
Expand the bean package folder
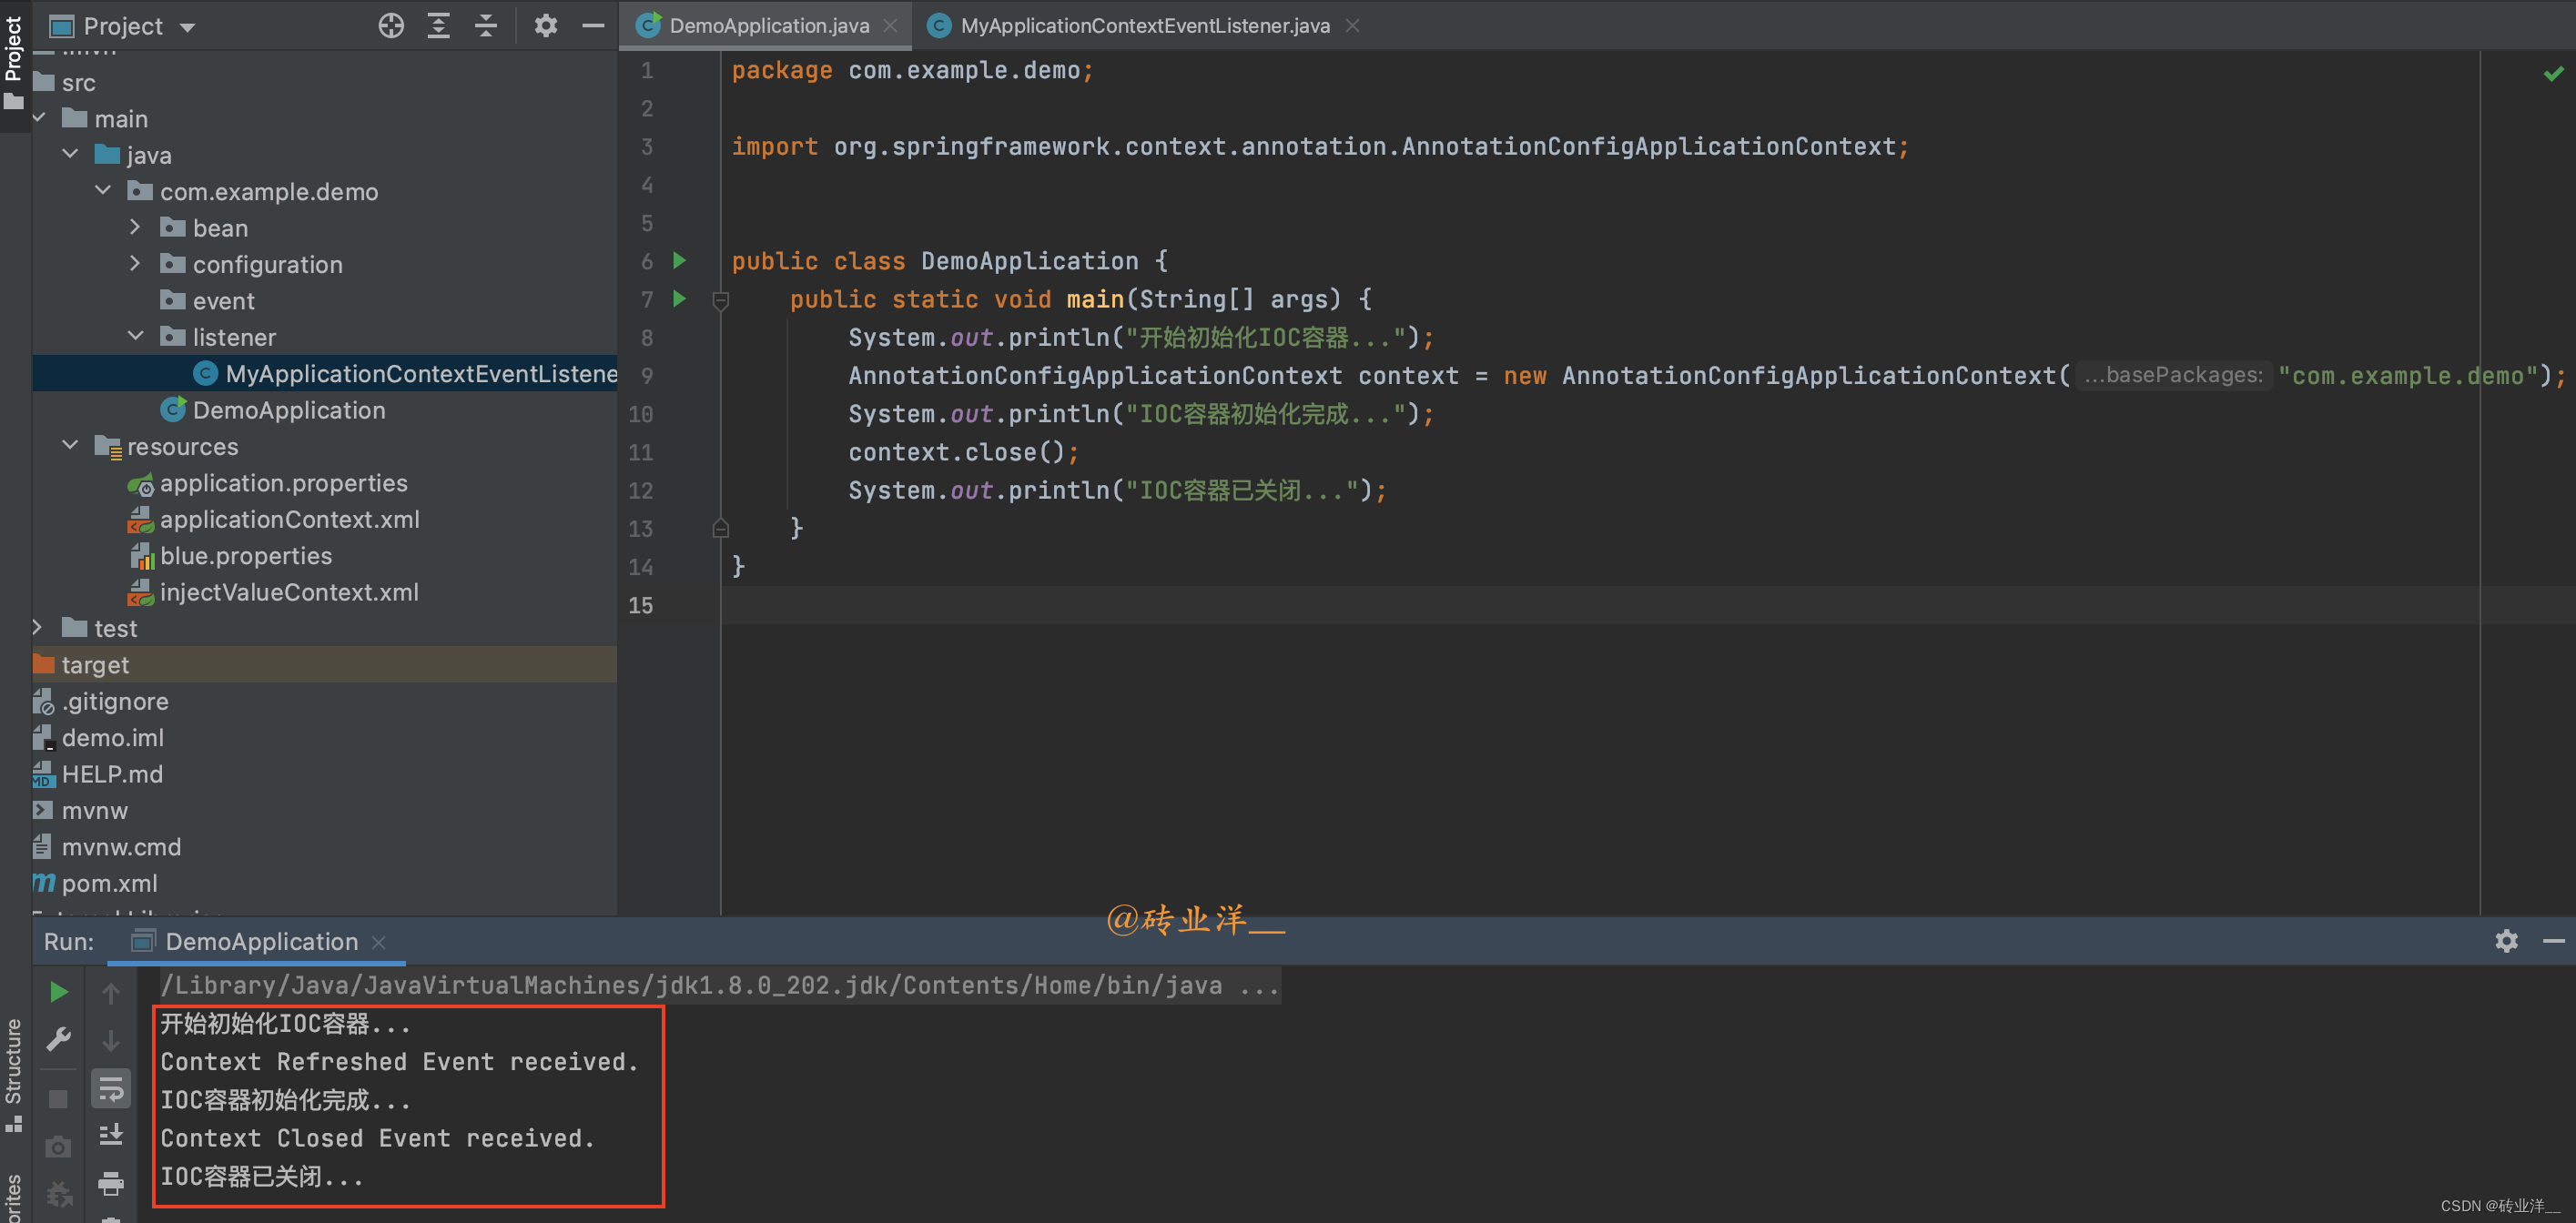coord(135,228)
